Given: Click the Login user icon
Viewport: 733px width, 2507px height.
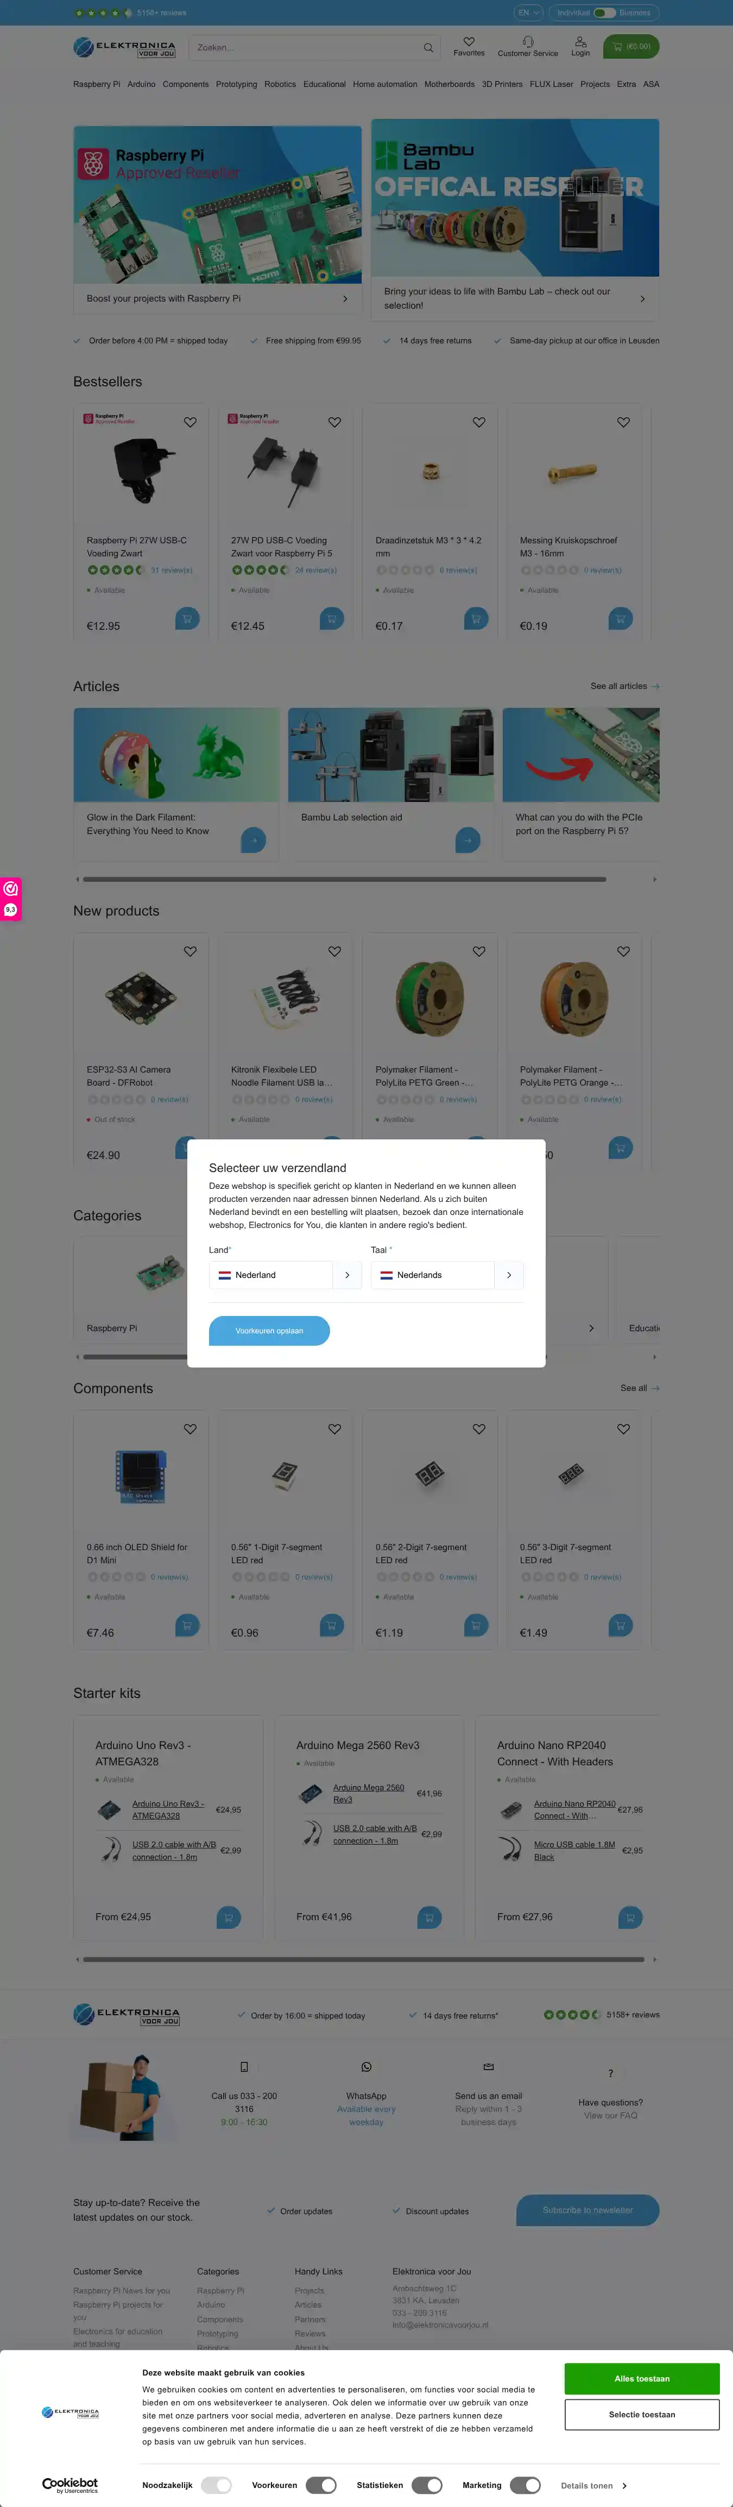Looking at the screenshot, I should tap(580, 42).
